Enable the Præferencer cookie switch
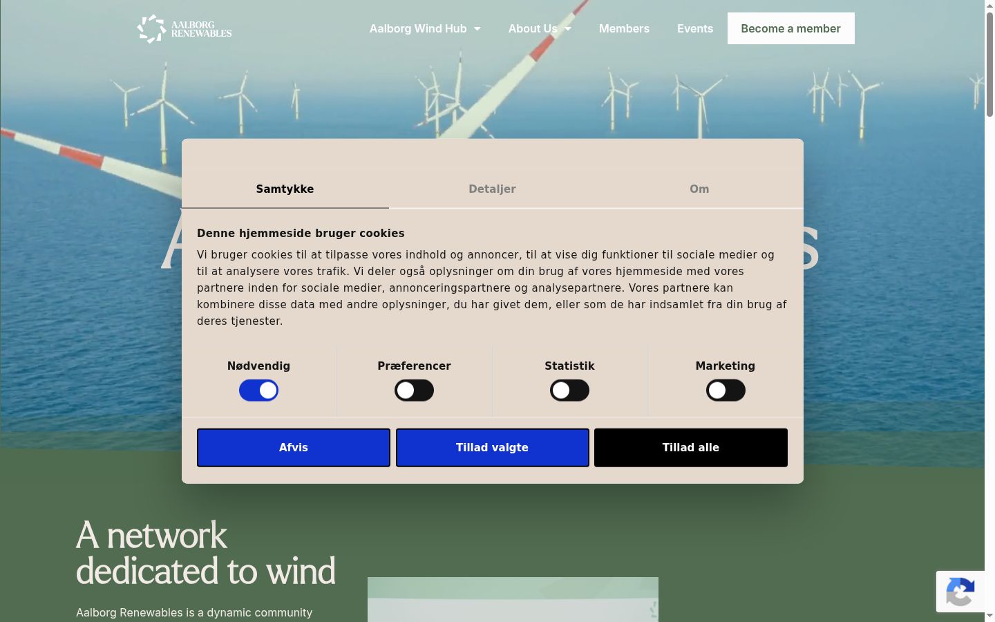The image size is (995, 622). click(414, 390)
